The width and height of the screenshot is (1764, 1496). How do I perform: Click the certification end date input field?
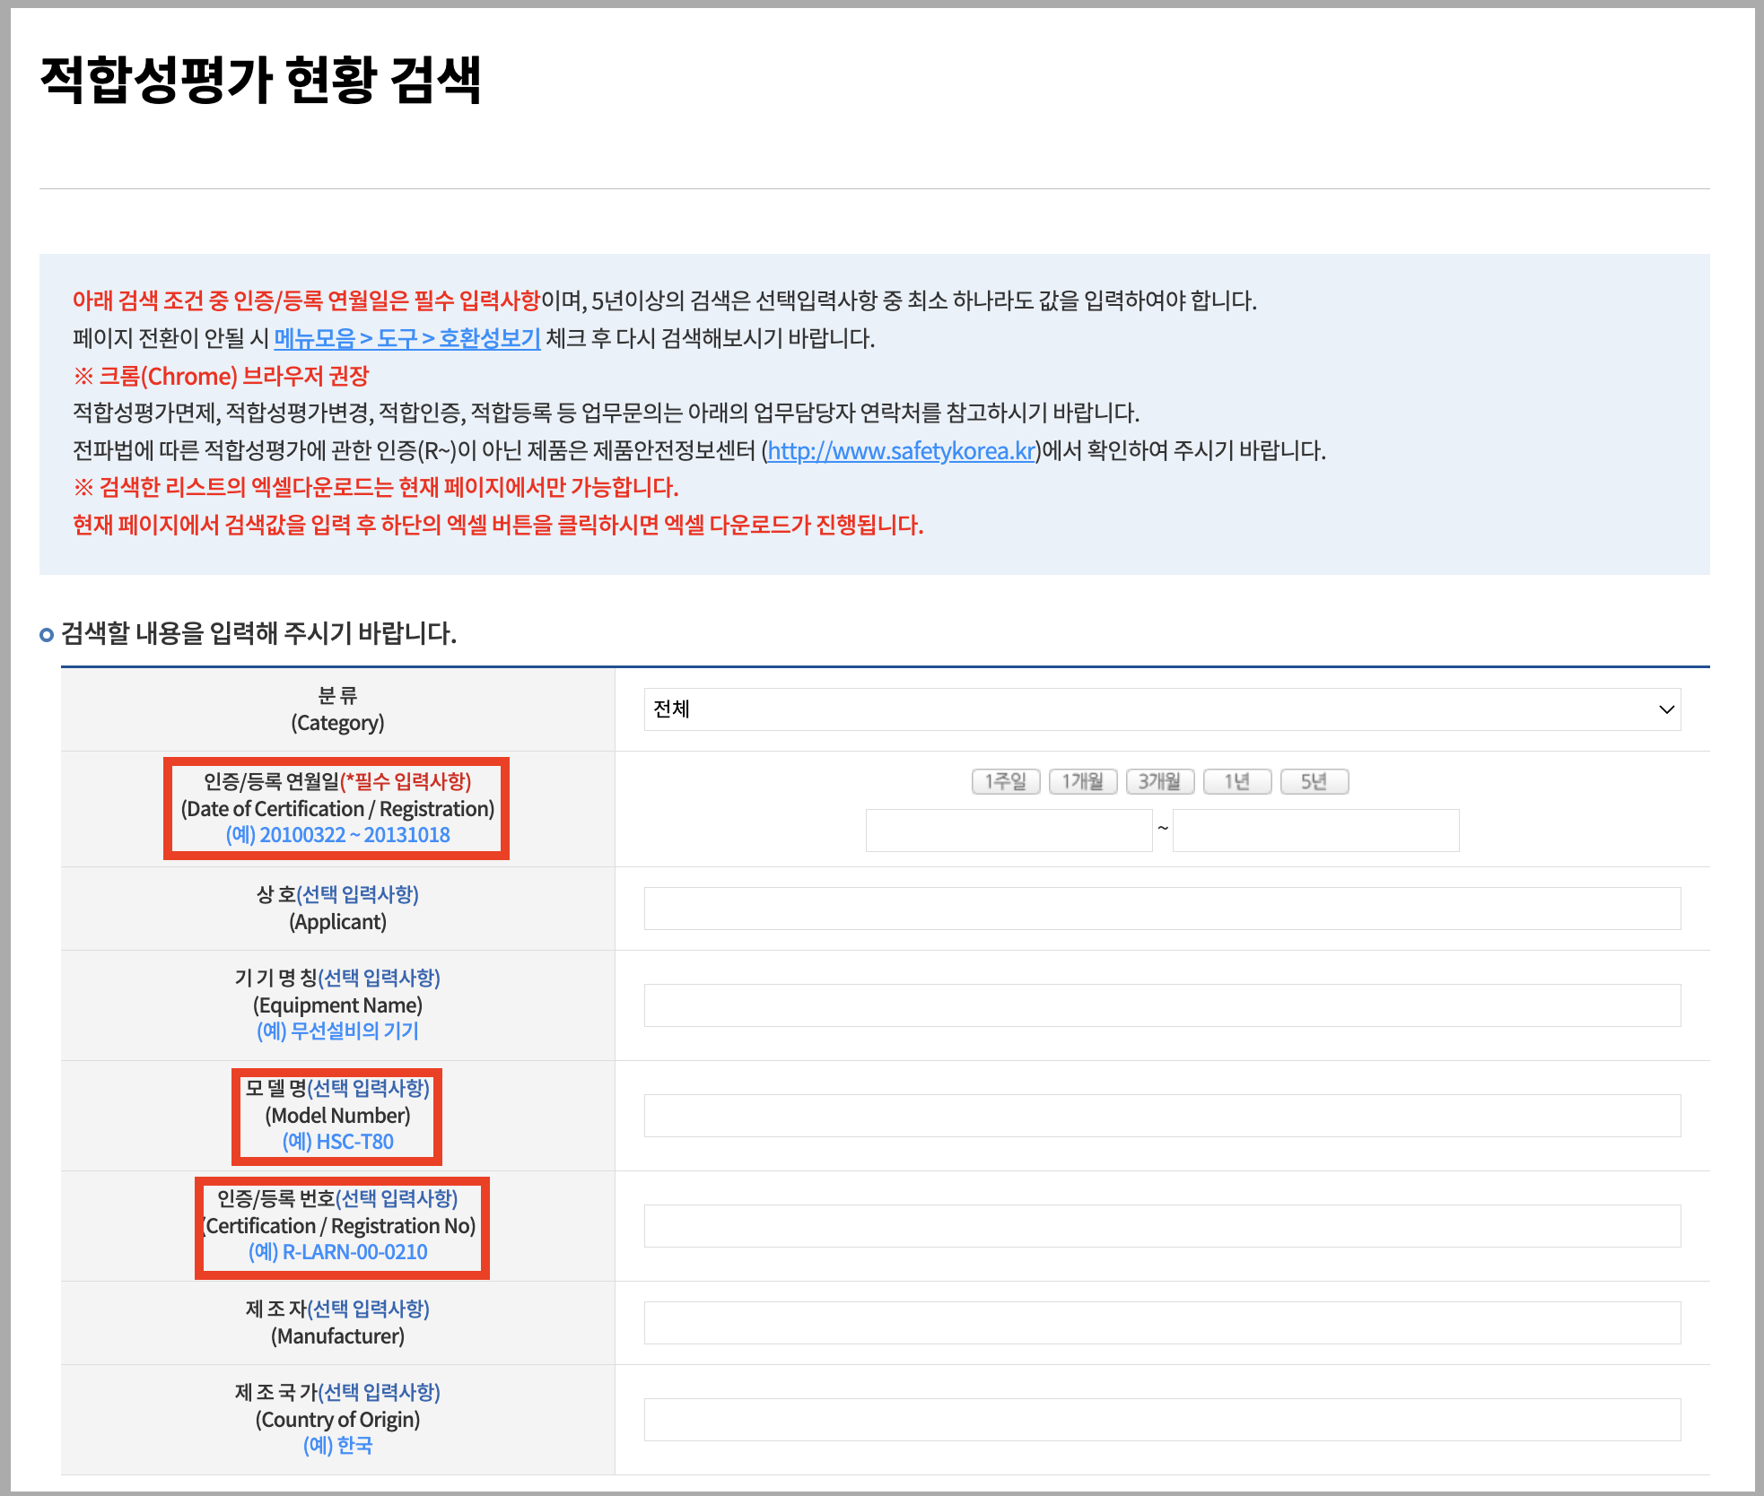click(x=1315, y=831)
